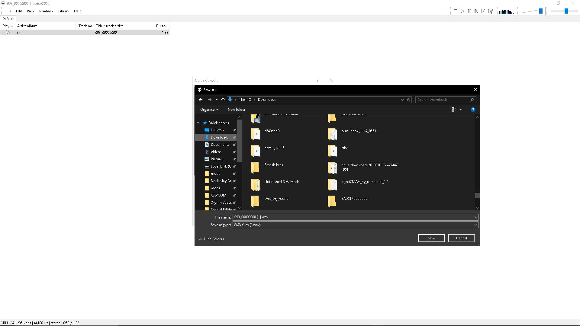
Task: Open the Organise dropdown menu
Action: 209,110
